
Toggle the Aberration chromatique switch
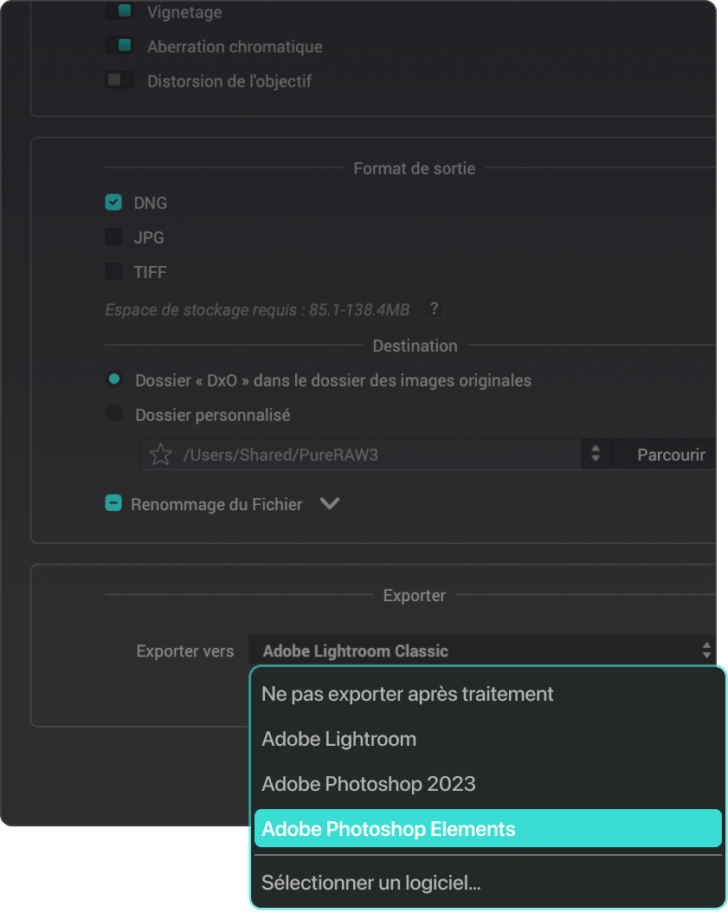click(x=119, y=45)
